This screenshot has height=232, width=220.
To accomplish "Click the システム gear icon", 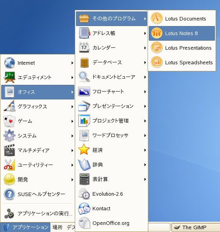I will coord(9,136).
